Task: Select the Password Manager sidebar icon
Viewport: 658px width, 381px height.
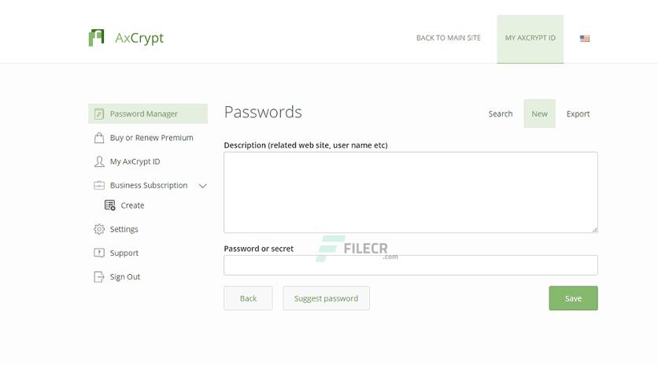Action: 99,113
